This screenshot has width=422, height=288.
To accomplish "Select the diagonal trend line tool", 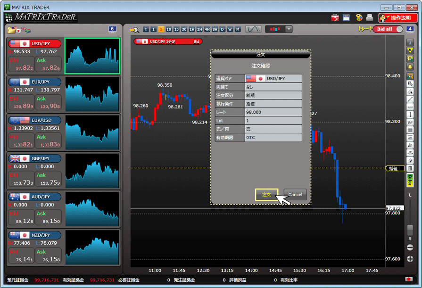I will [x=410, y=99].
